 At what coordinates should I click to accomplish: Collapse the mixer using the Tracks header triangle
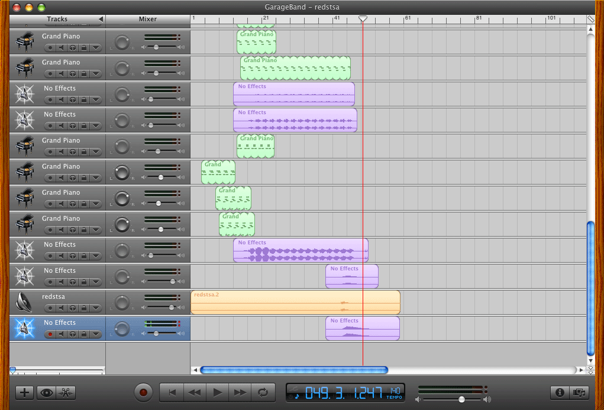tap(101, 19)
